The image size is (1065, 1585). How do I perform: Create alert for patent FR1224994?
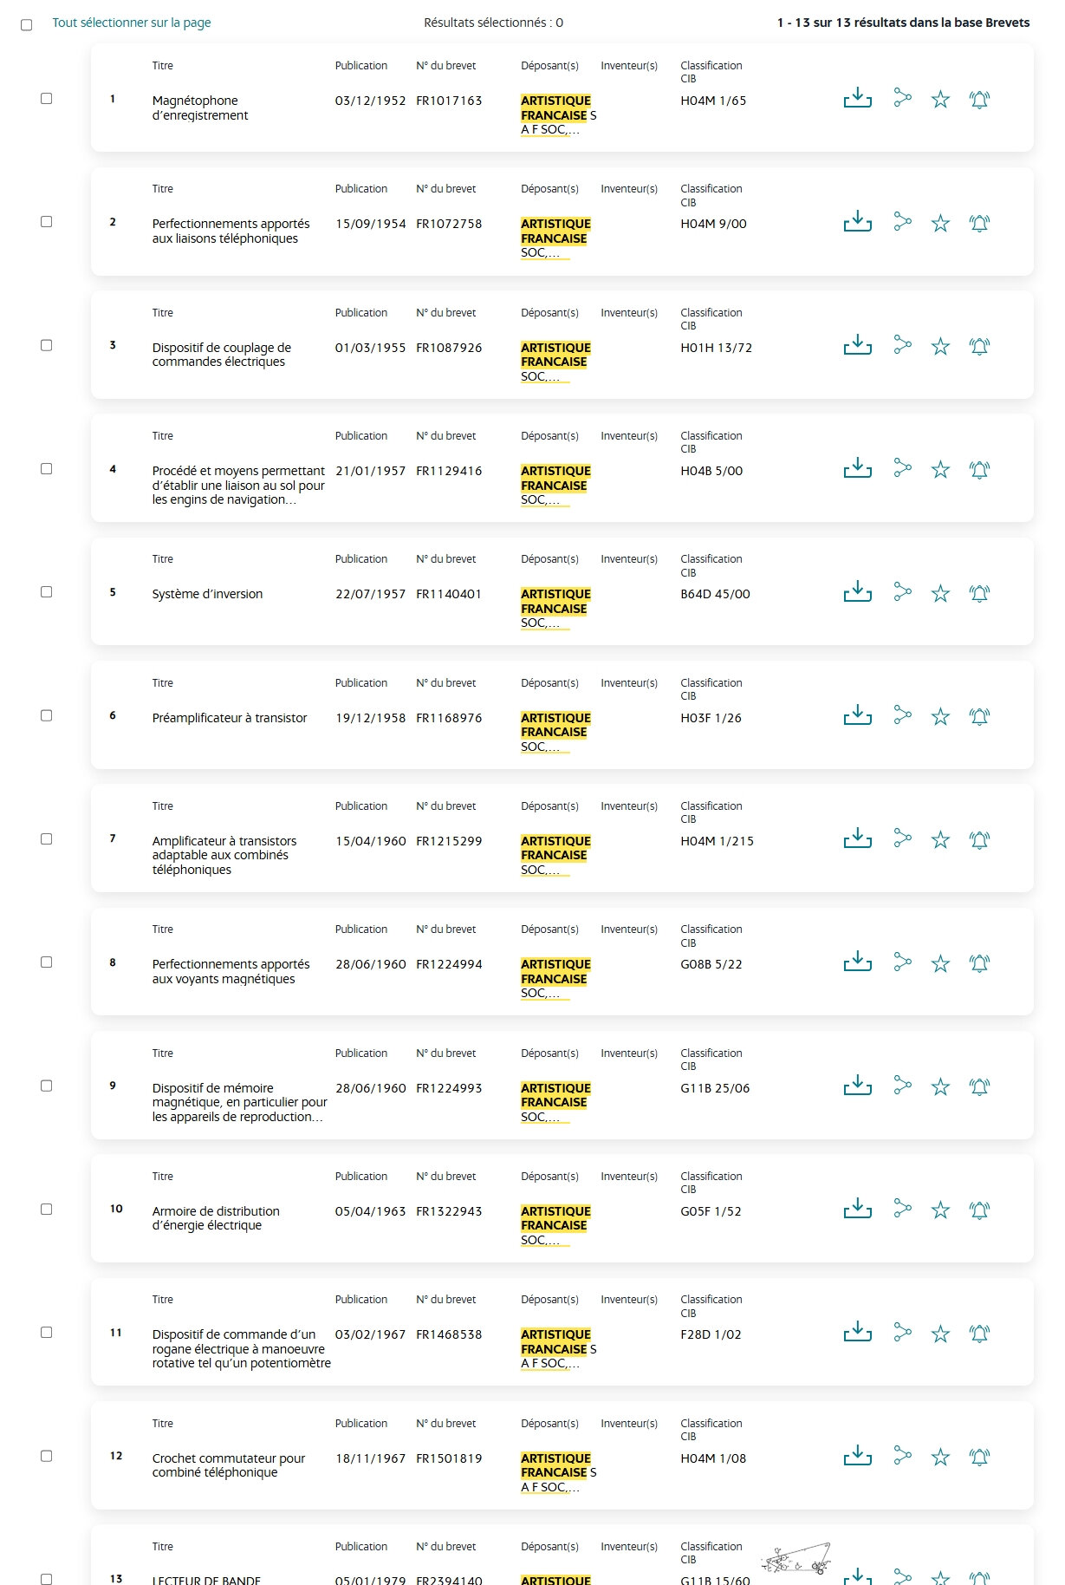[979, 963]
